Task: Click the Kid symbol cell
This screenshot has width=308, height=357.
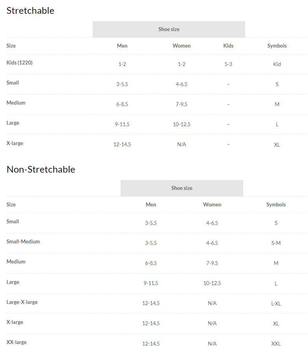Action: click(x=277, y=64)
